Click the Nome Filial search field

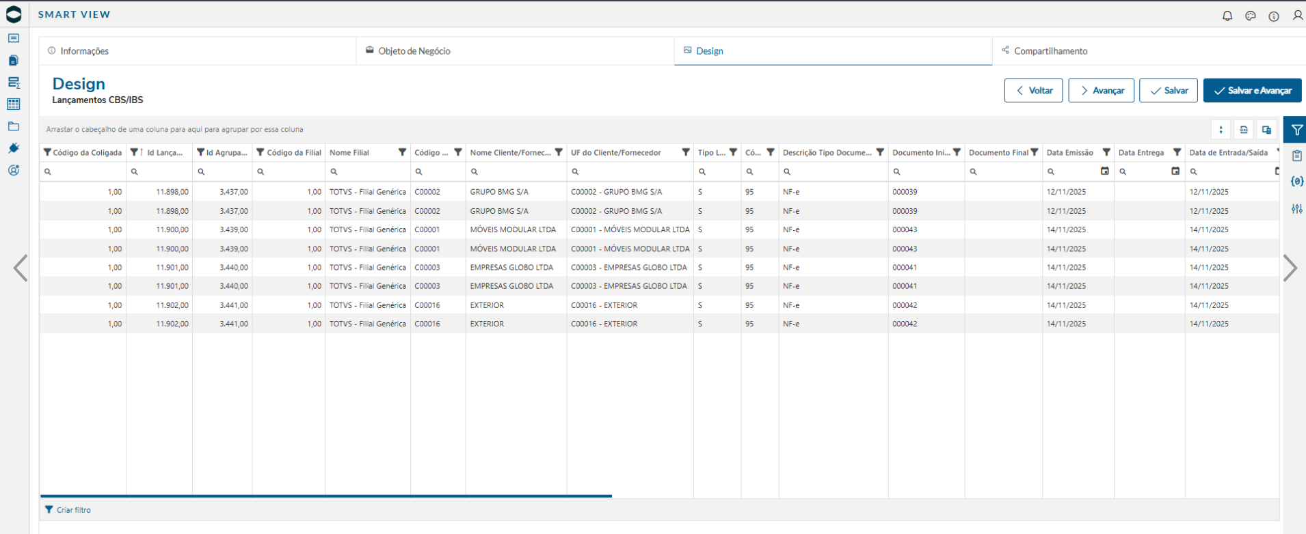pyautogui.click(x=368, y=171)
